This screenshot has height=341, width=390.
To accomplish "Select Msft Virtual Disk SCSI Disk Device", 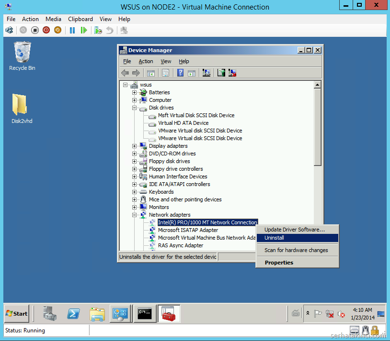I will [x=196, y=115].
